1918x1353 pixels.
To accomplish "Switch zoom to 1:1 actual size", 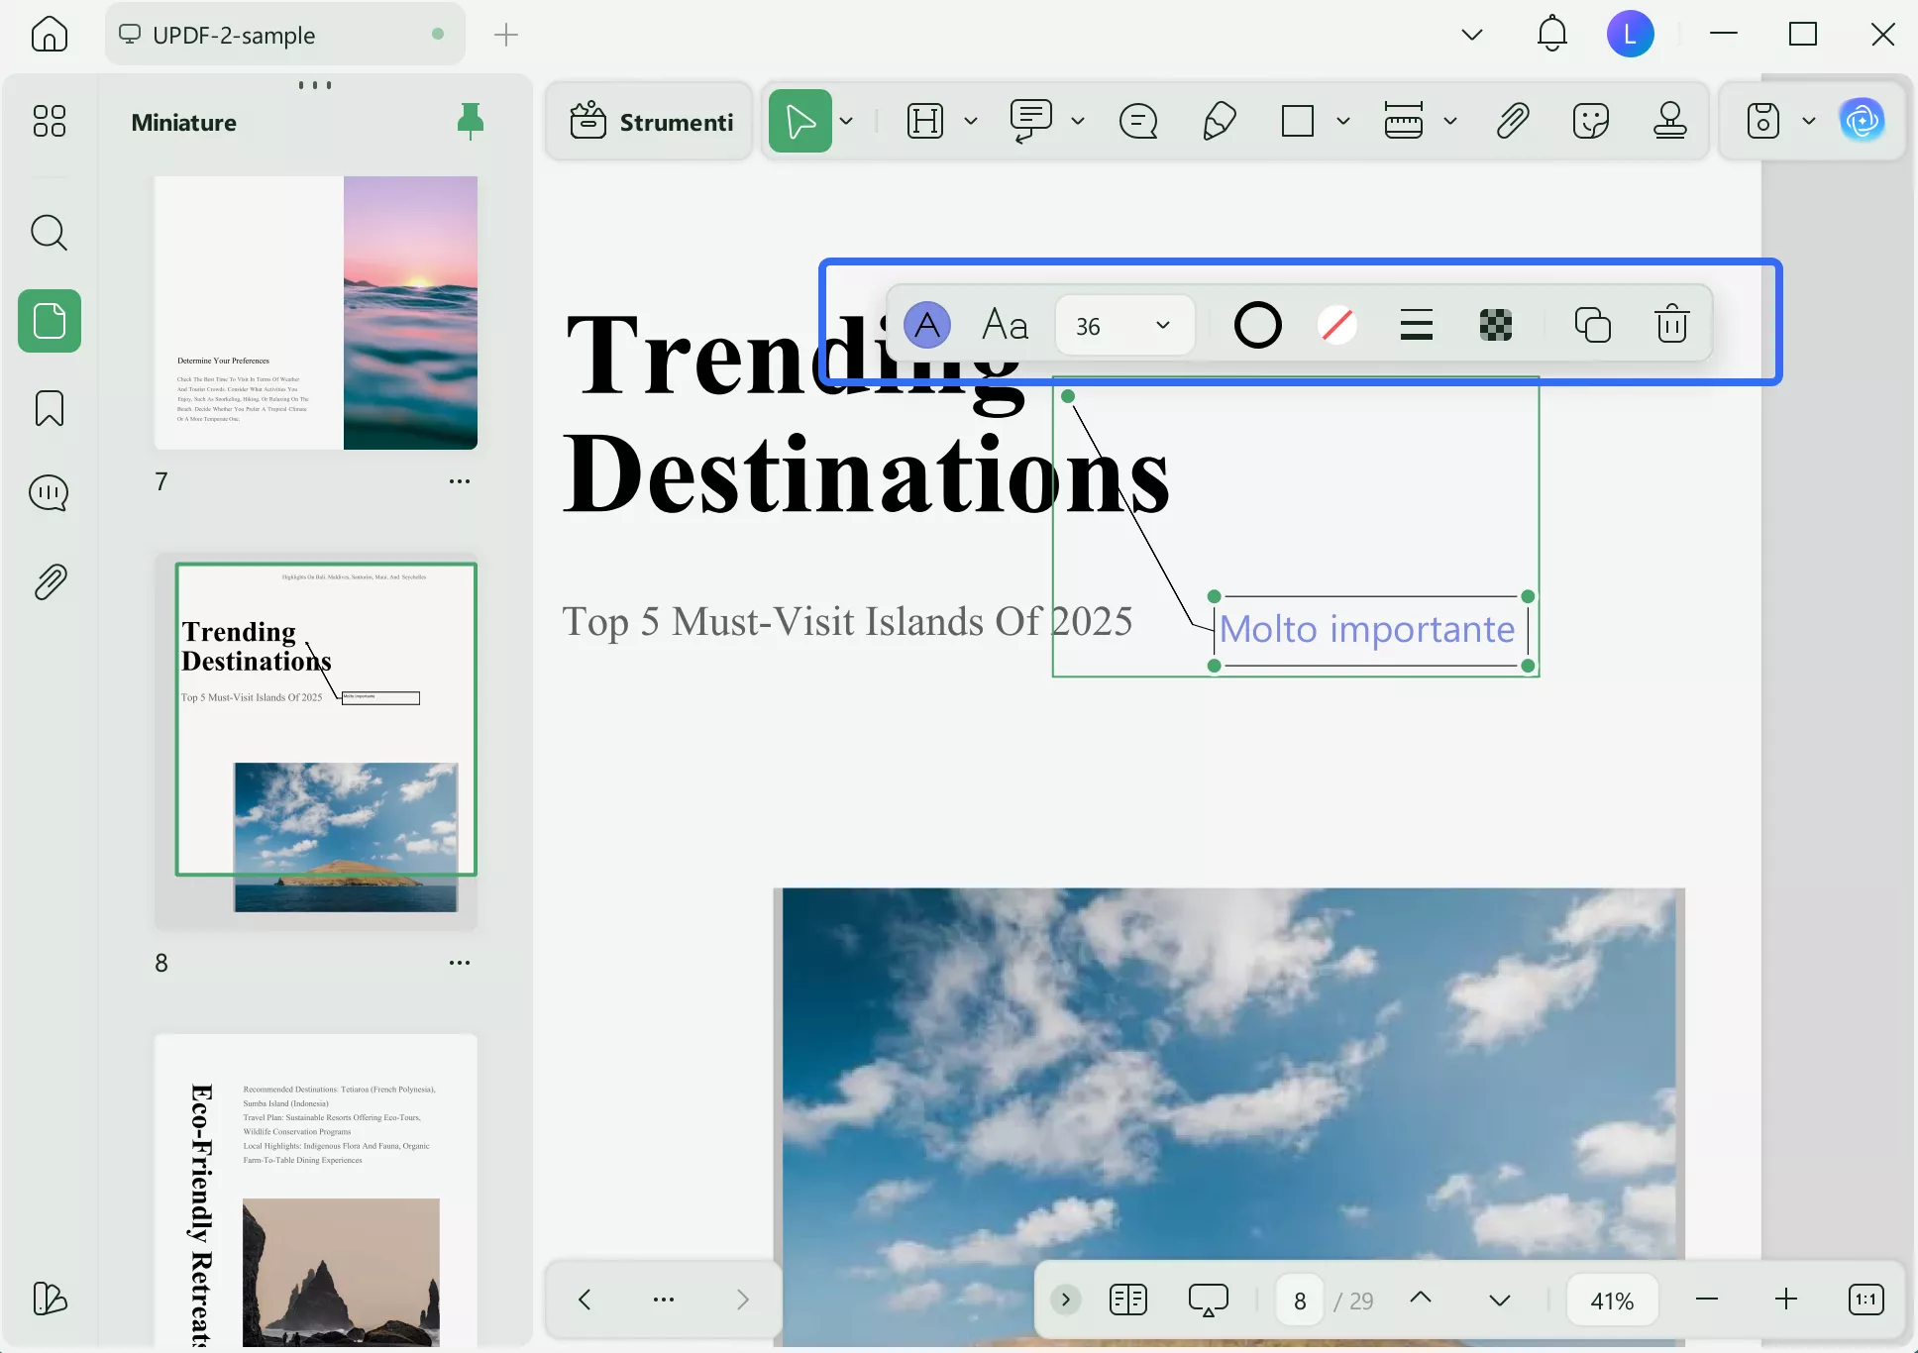I will [x=1865, y=1300].
